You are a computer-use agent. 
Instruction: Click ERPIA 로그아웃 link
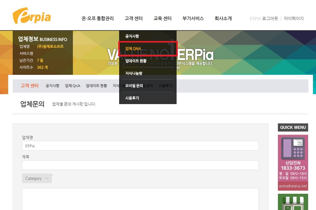[x=264, y=18]
